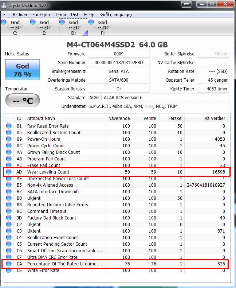Click the Terskel column header

coord(172,118)
